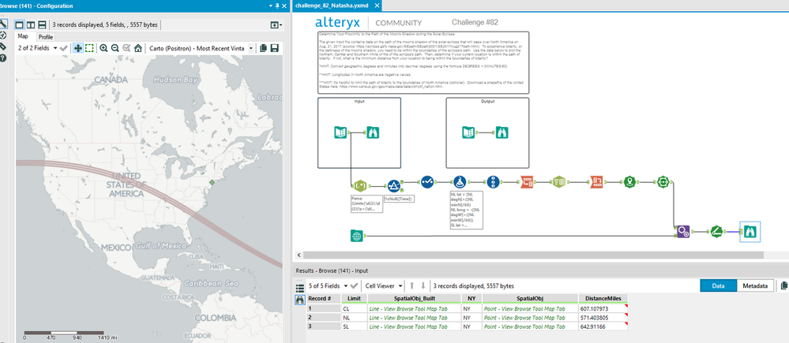Click cell with value 571.403805
Image resolution: width=789 pixels, height=343 pixels.
tap(603, 318)
